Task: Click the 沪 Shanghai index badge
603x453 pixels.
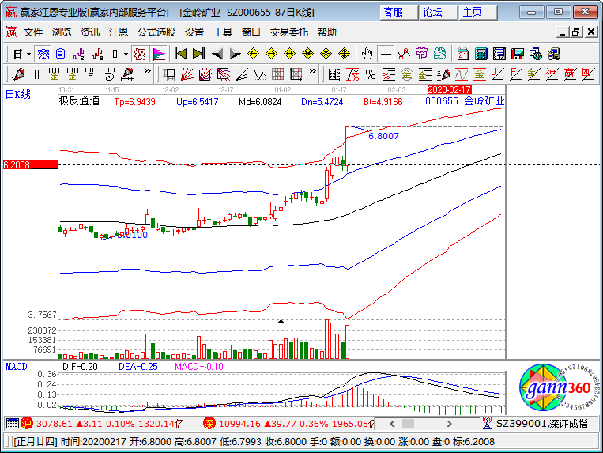Action: 27,424
